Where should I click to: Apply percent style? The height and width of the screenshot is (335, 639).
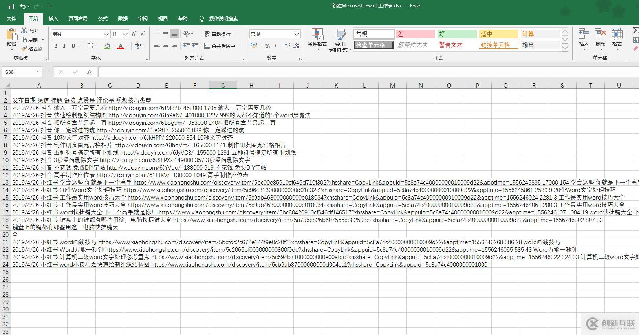click(x=267, y=46)
